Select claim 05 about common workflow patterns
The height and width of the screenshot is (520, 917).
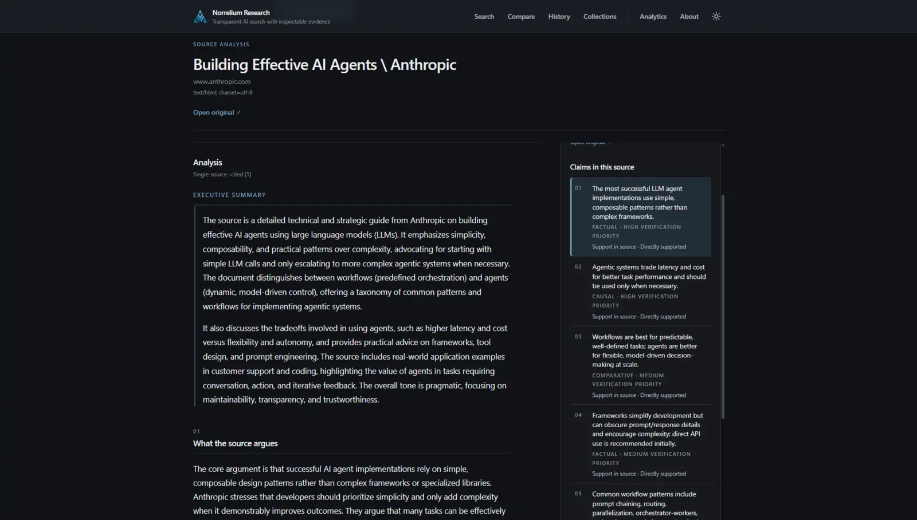coord(640,503)
